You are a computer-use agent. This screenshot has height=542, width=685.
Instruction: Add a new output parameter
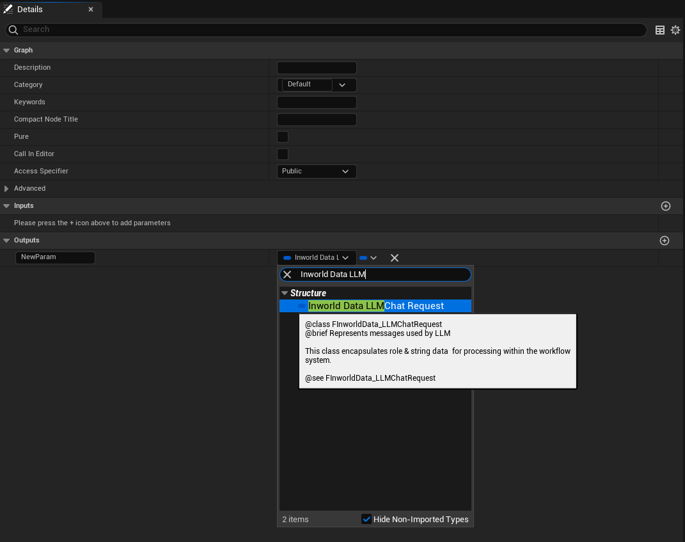(665, 241)
